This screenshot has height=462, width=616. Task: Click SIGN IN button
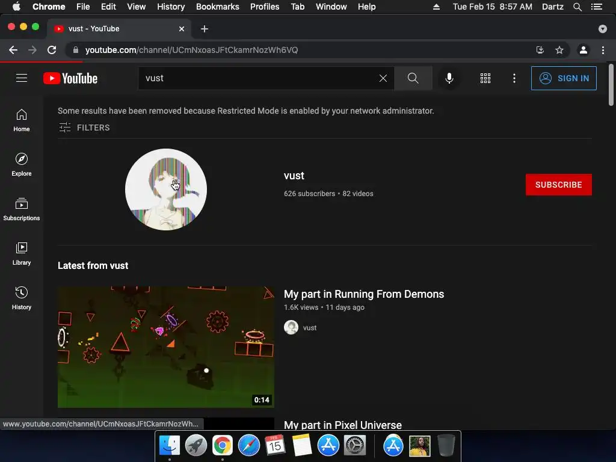(564, 78)
